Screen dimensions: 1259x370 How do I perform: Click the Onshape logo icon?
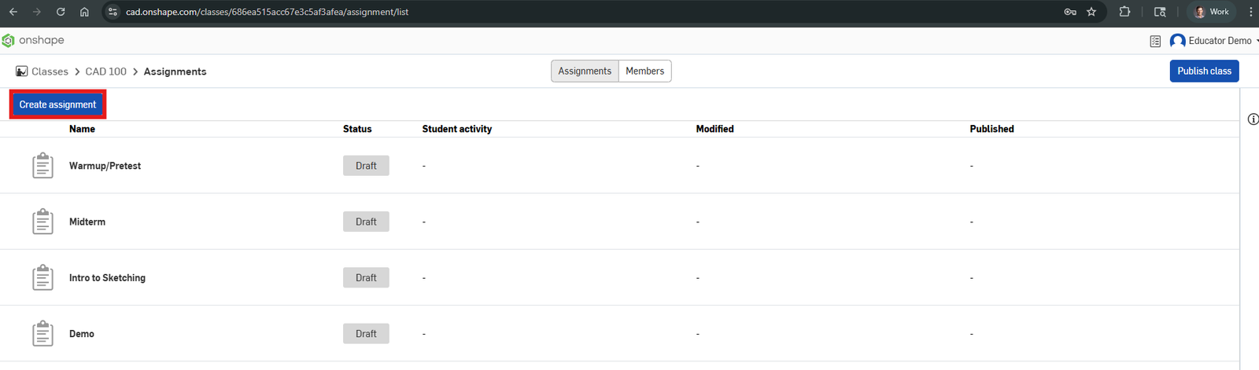(x=9, y=41)
